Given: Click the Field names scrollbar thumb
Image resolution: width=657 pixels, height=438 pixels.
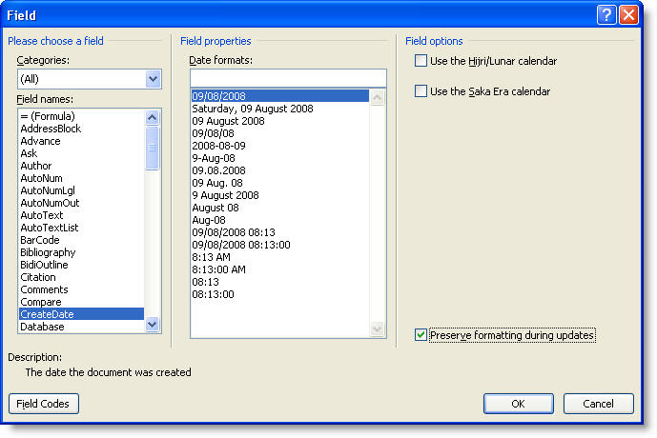Looking at the screenshot, I should pos(153,148).
